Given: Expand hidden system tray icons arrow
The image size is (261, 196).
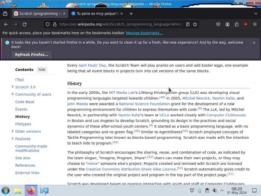Looking at the screenshot, I should [222, 190].
